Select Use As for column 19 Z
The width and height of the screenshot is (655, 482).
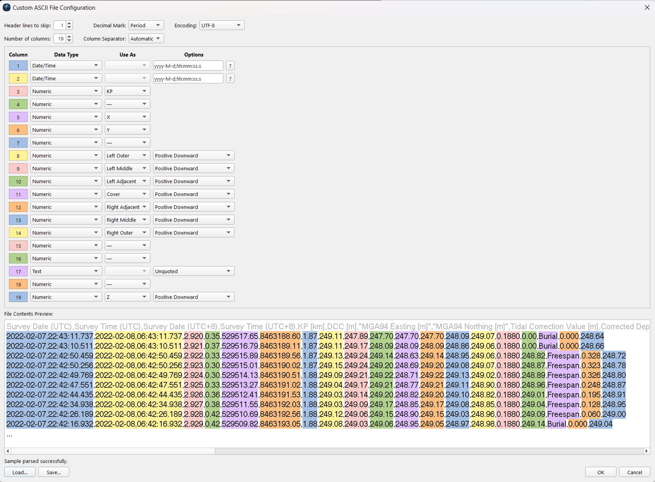(x=127, y=297)
